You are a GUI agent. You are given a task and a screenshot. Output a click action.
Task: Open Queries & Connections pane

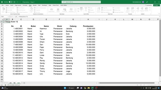tap(40, 8)
